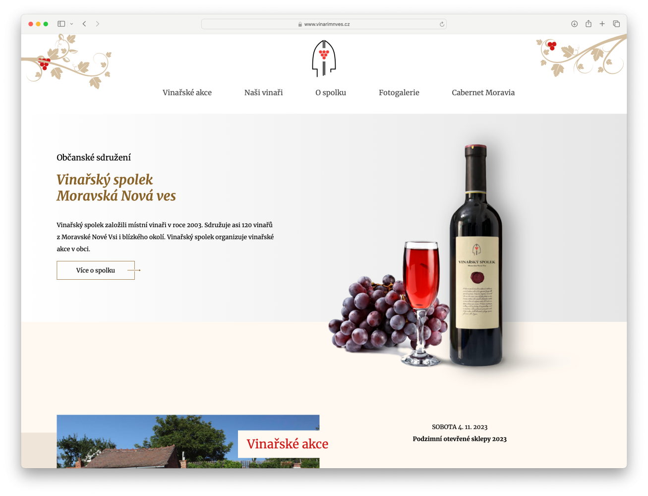
Task: Click the browser forward arrow
Action: [98, 24]
